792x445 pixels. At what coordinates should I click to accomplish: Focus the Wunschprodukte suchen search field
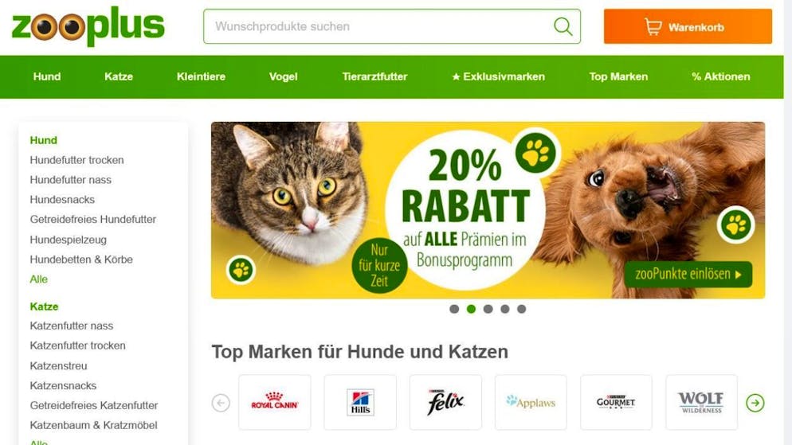click(x=378, y=26)
